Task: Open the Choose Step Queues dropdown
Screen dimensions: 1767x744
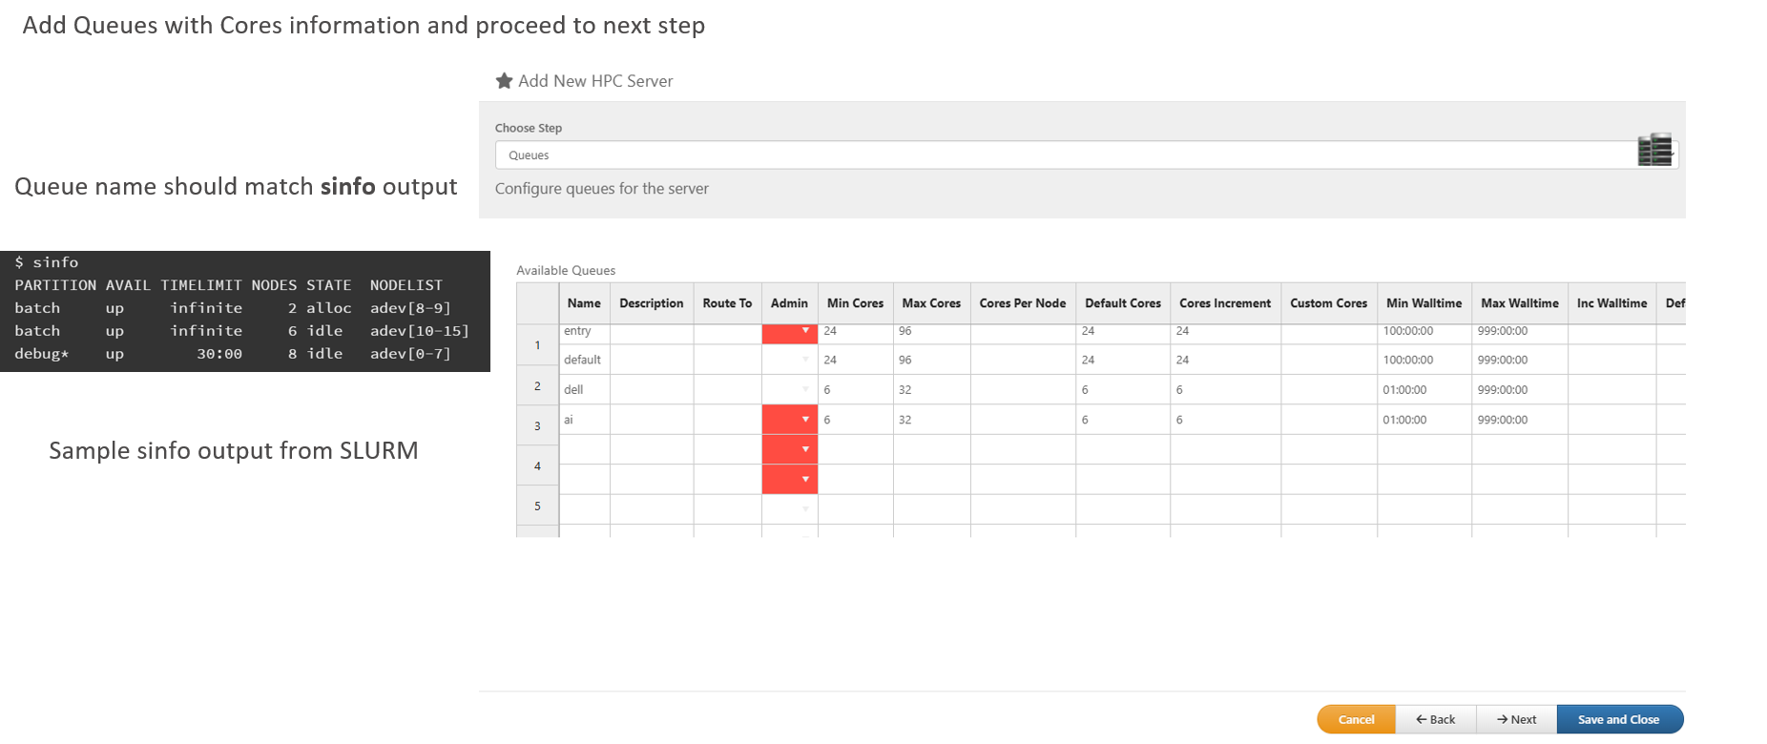Action: point(1064,155)
